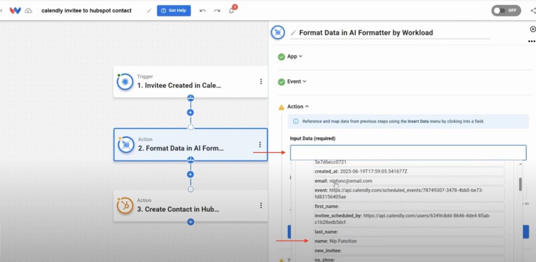The height and width of the screenshot is (262, 536).
Task: Insert the email: nipfunc@email.com value
Action: [x=409, y=181]
